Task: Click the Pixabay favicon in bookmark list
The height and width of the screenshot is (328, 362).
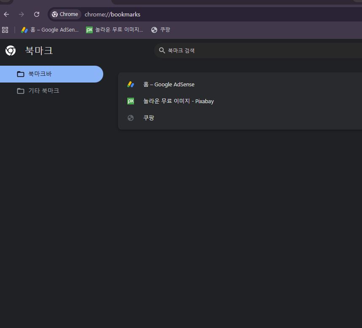Action: click(131, 101)
